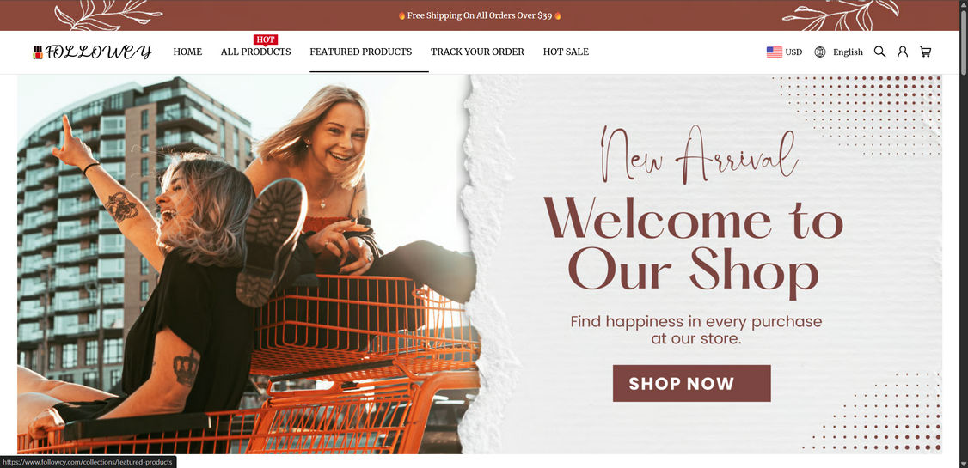Click nail polish icon in logo
This screenshot has height=468, width=968.
(38, 52)
